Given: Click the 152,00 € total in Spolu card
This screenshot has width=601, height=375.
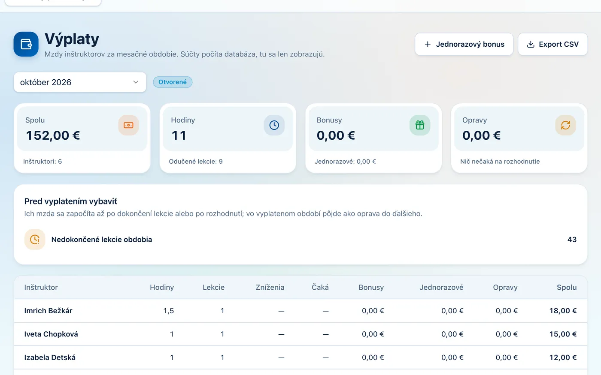Looking at the screenshot, I should (53, 135).
